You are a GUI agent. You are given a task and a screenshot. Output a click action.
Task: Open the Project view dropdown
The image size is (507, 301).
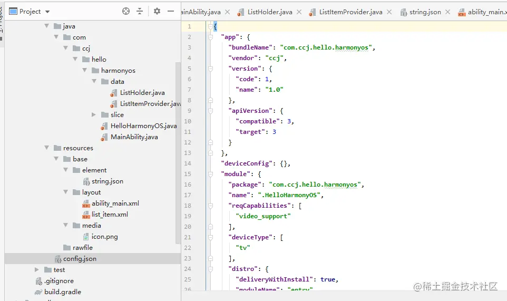pos(47,12)
